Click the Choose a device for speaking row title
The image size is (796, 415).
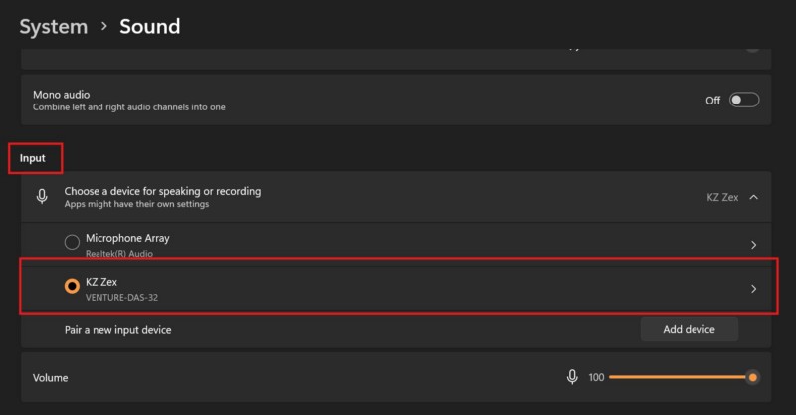pos(162,190)
